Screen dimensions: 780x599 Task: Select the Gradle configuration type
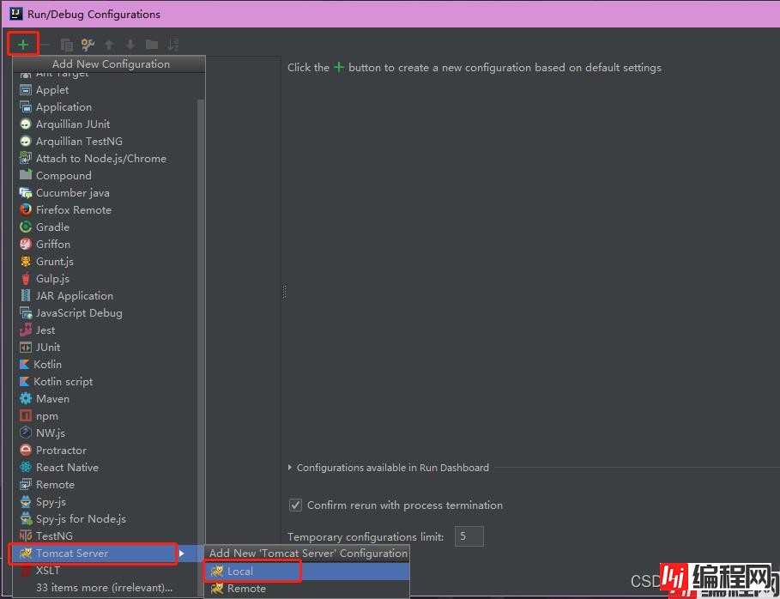[52, 227]
